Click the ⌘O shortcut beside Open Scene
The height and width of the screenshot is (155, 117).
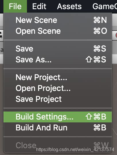[x=100, y=31]
